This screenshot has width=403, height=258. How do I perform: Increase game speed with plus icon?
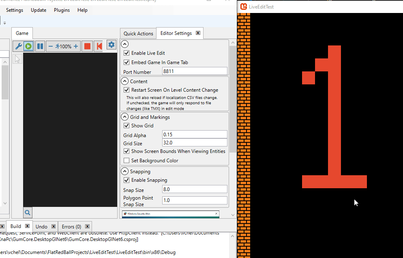click(x=76, y=46)
